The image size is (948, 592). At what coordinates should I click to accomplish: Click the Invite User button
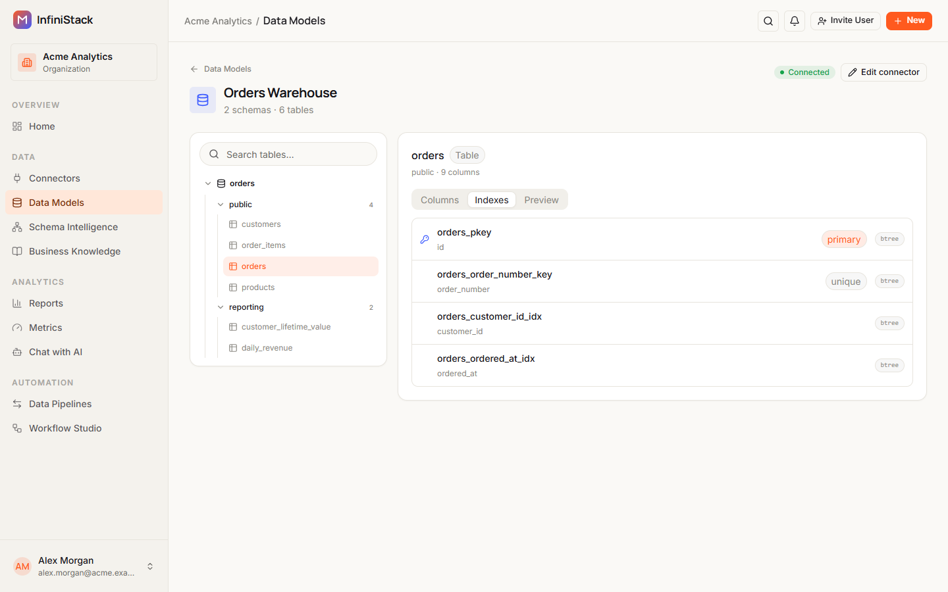coord(845,21)
